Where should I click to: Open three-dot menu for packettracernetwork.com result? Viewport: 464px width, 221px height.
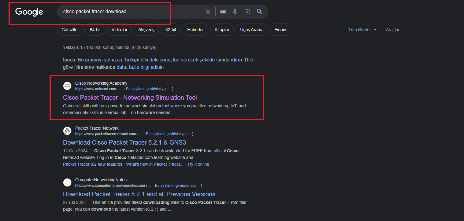(x=193, y=134)
